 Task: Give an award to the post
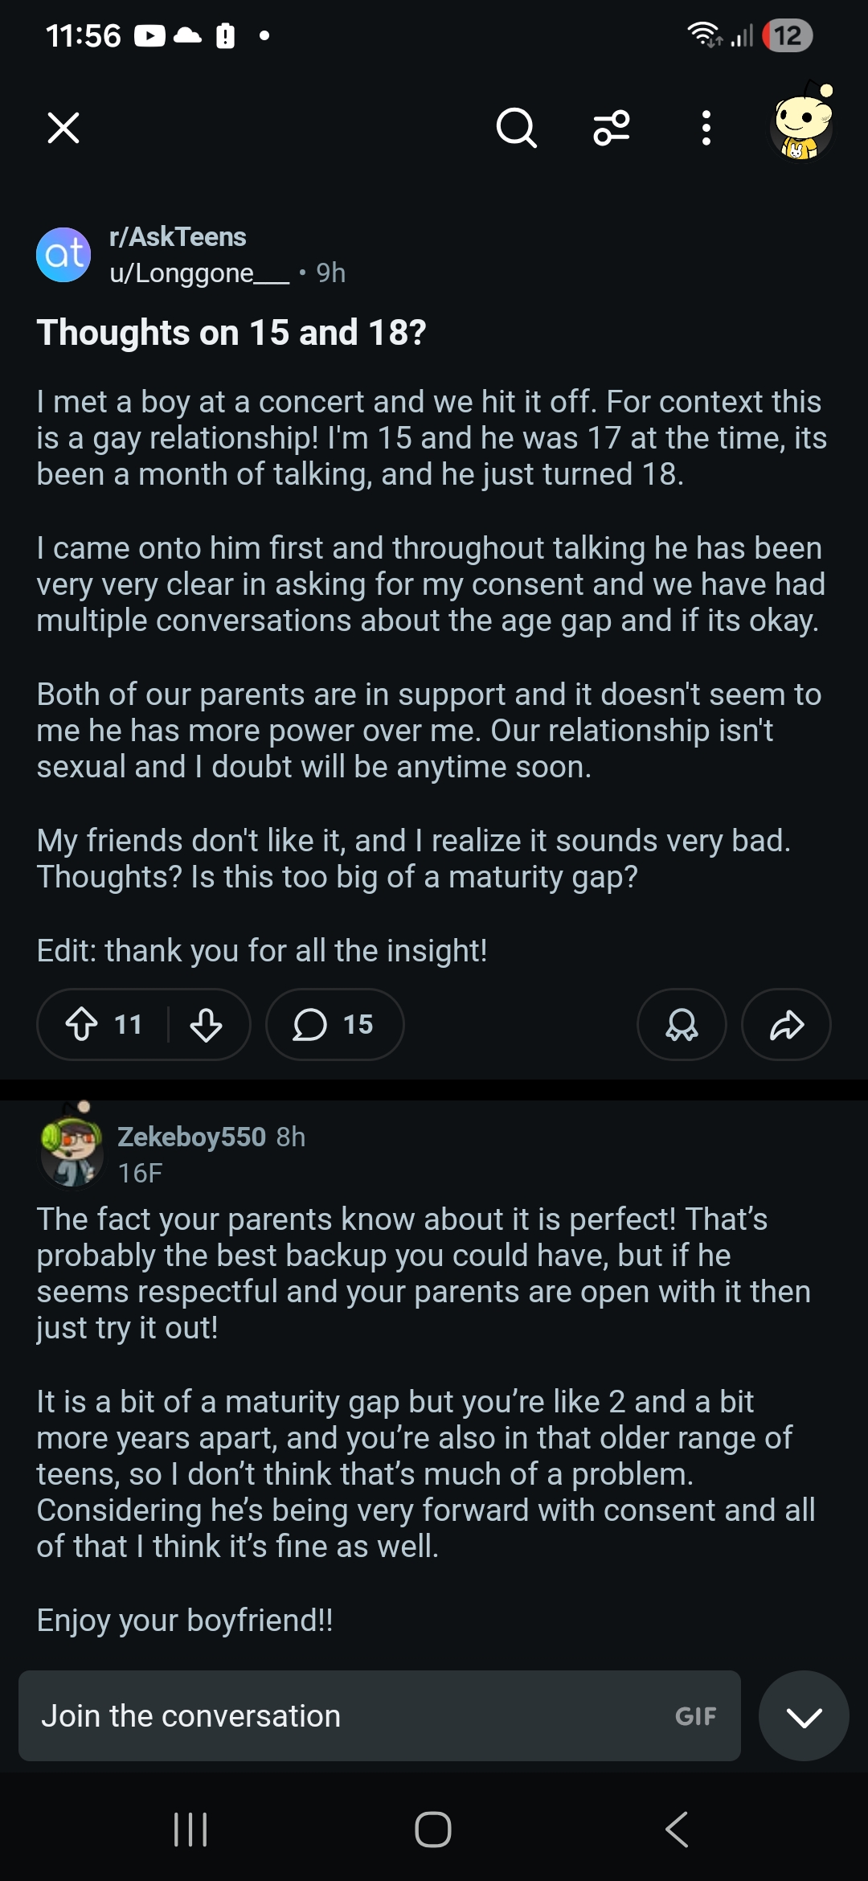682,1024
